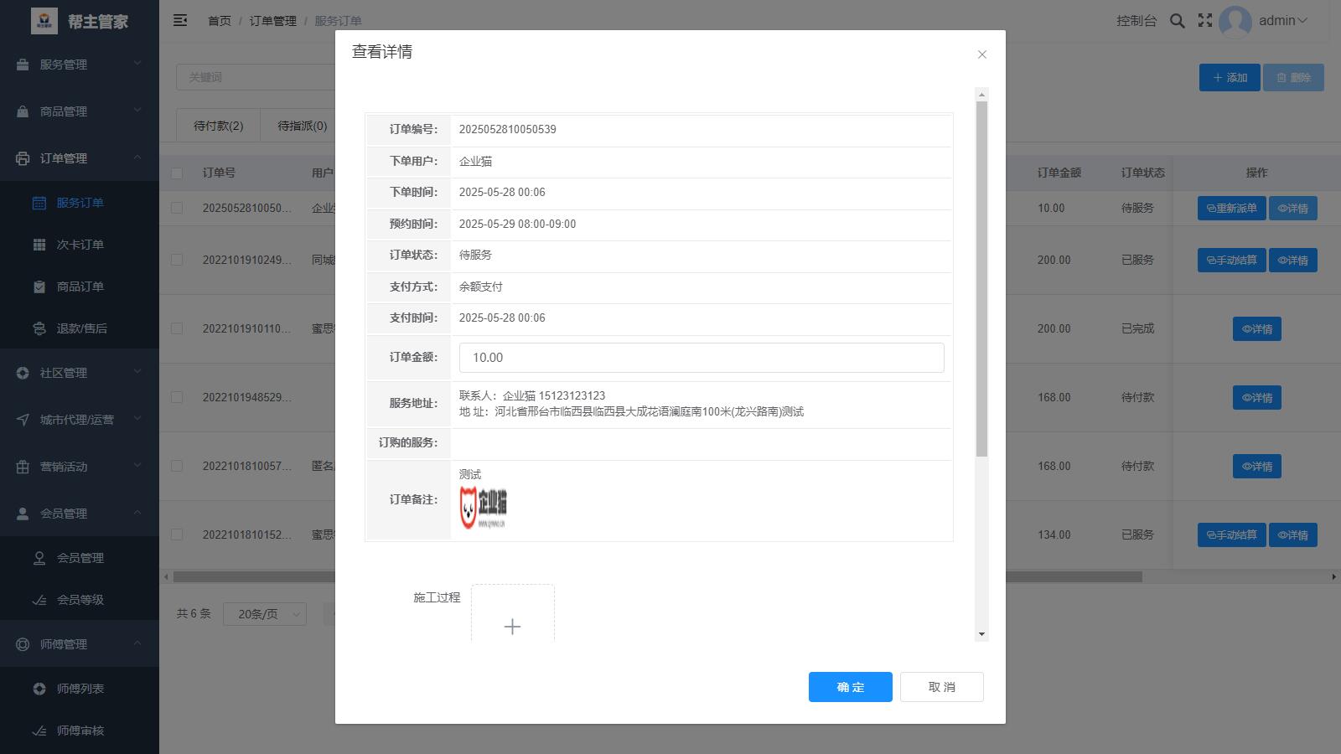Check the order 2022101910110... row checkbox
1341x754 pixels.
click(177, 328)
